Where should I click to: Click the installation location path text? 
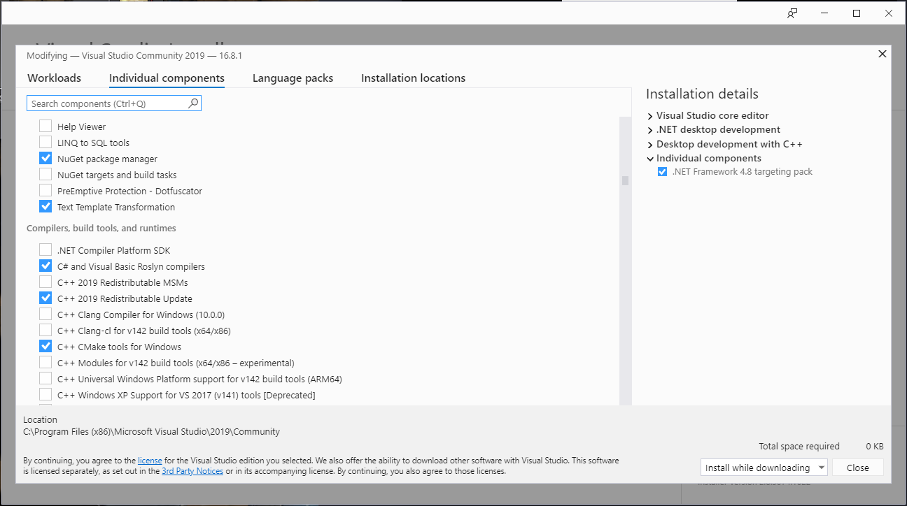151,432
